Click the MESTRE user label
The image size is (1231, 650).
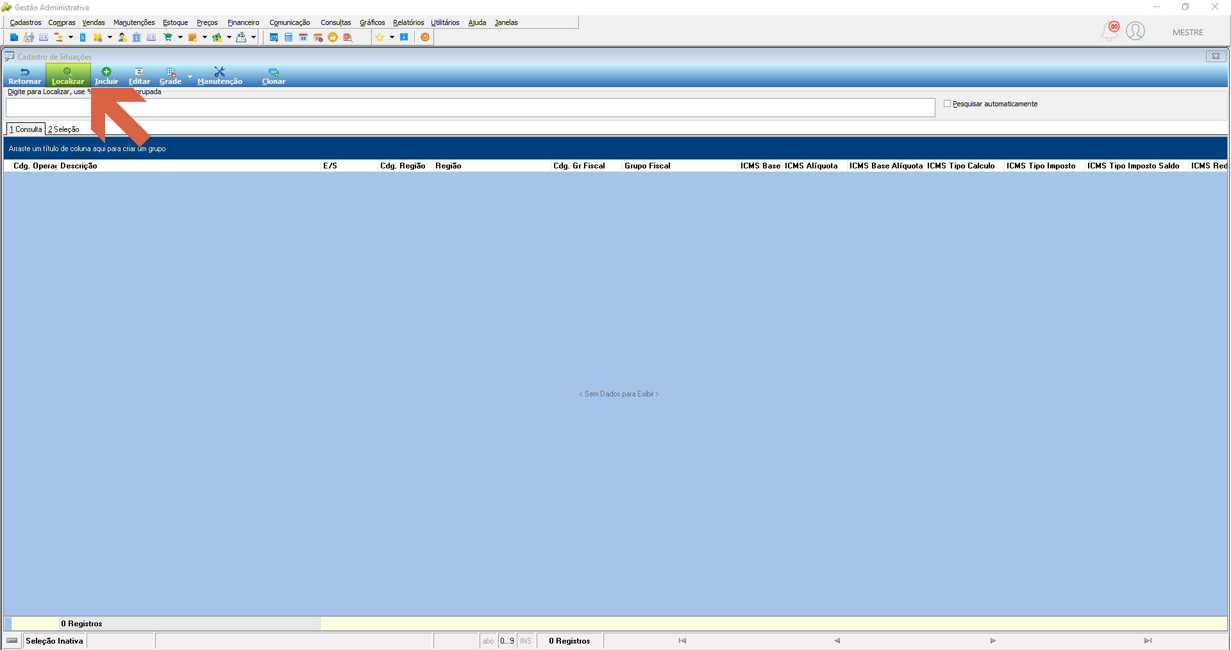tap(1188, 33)
